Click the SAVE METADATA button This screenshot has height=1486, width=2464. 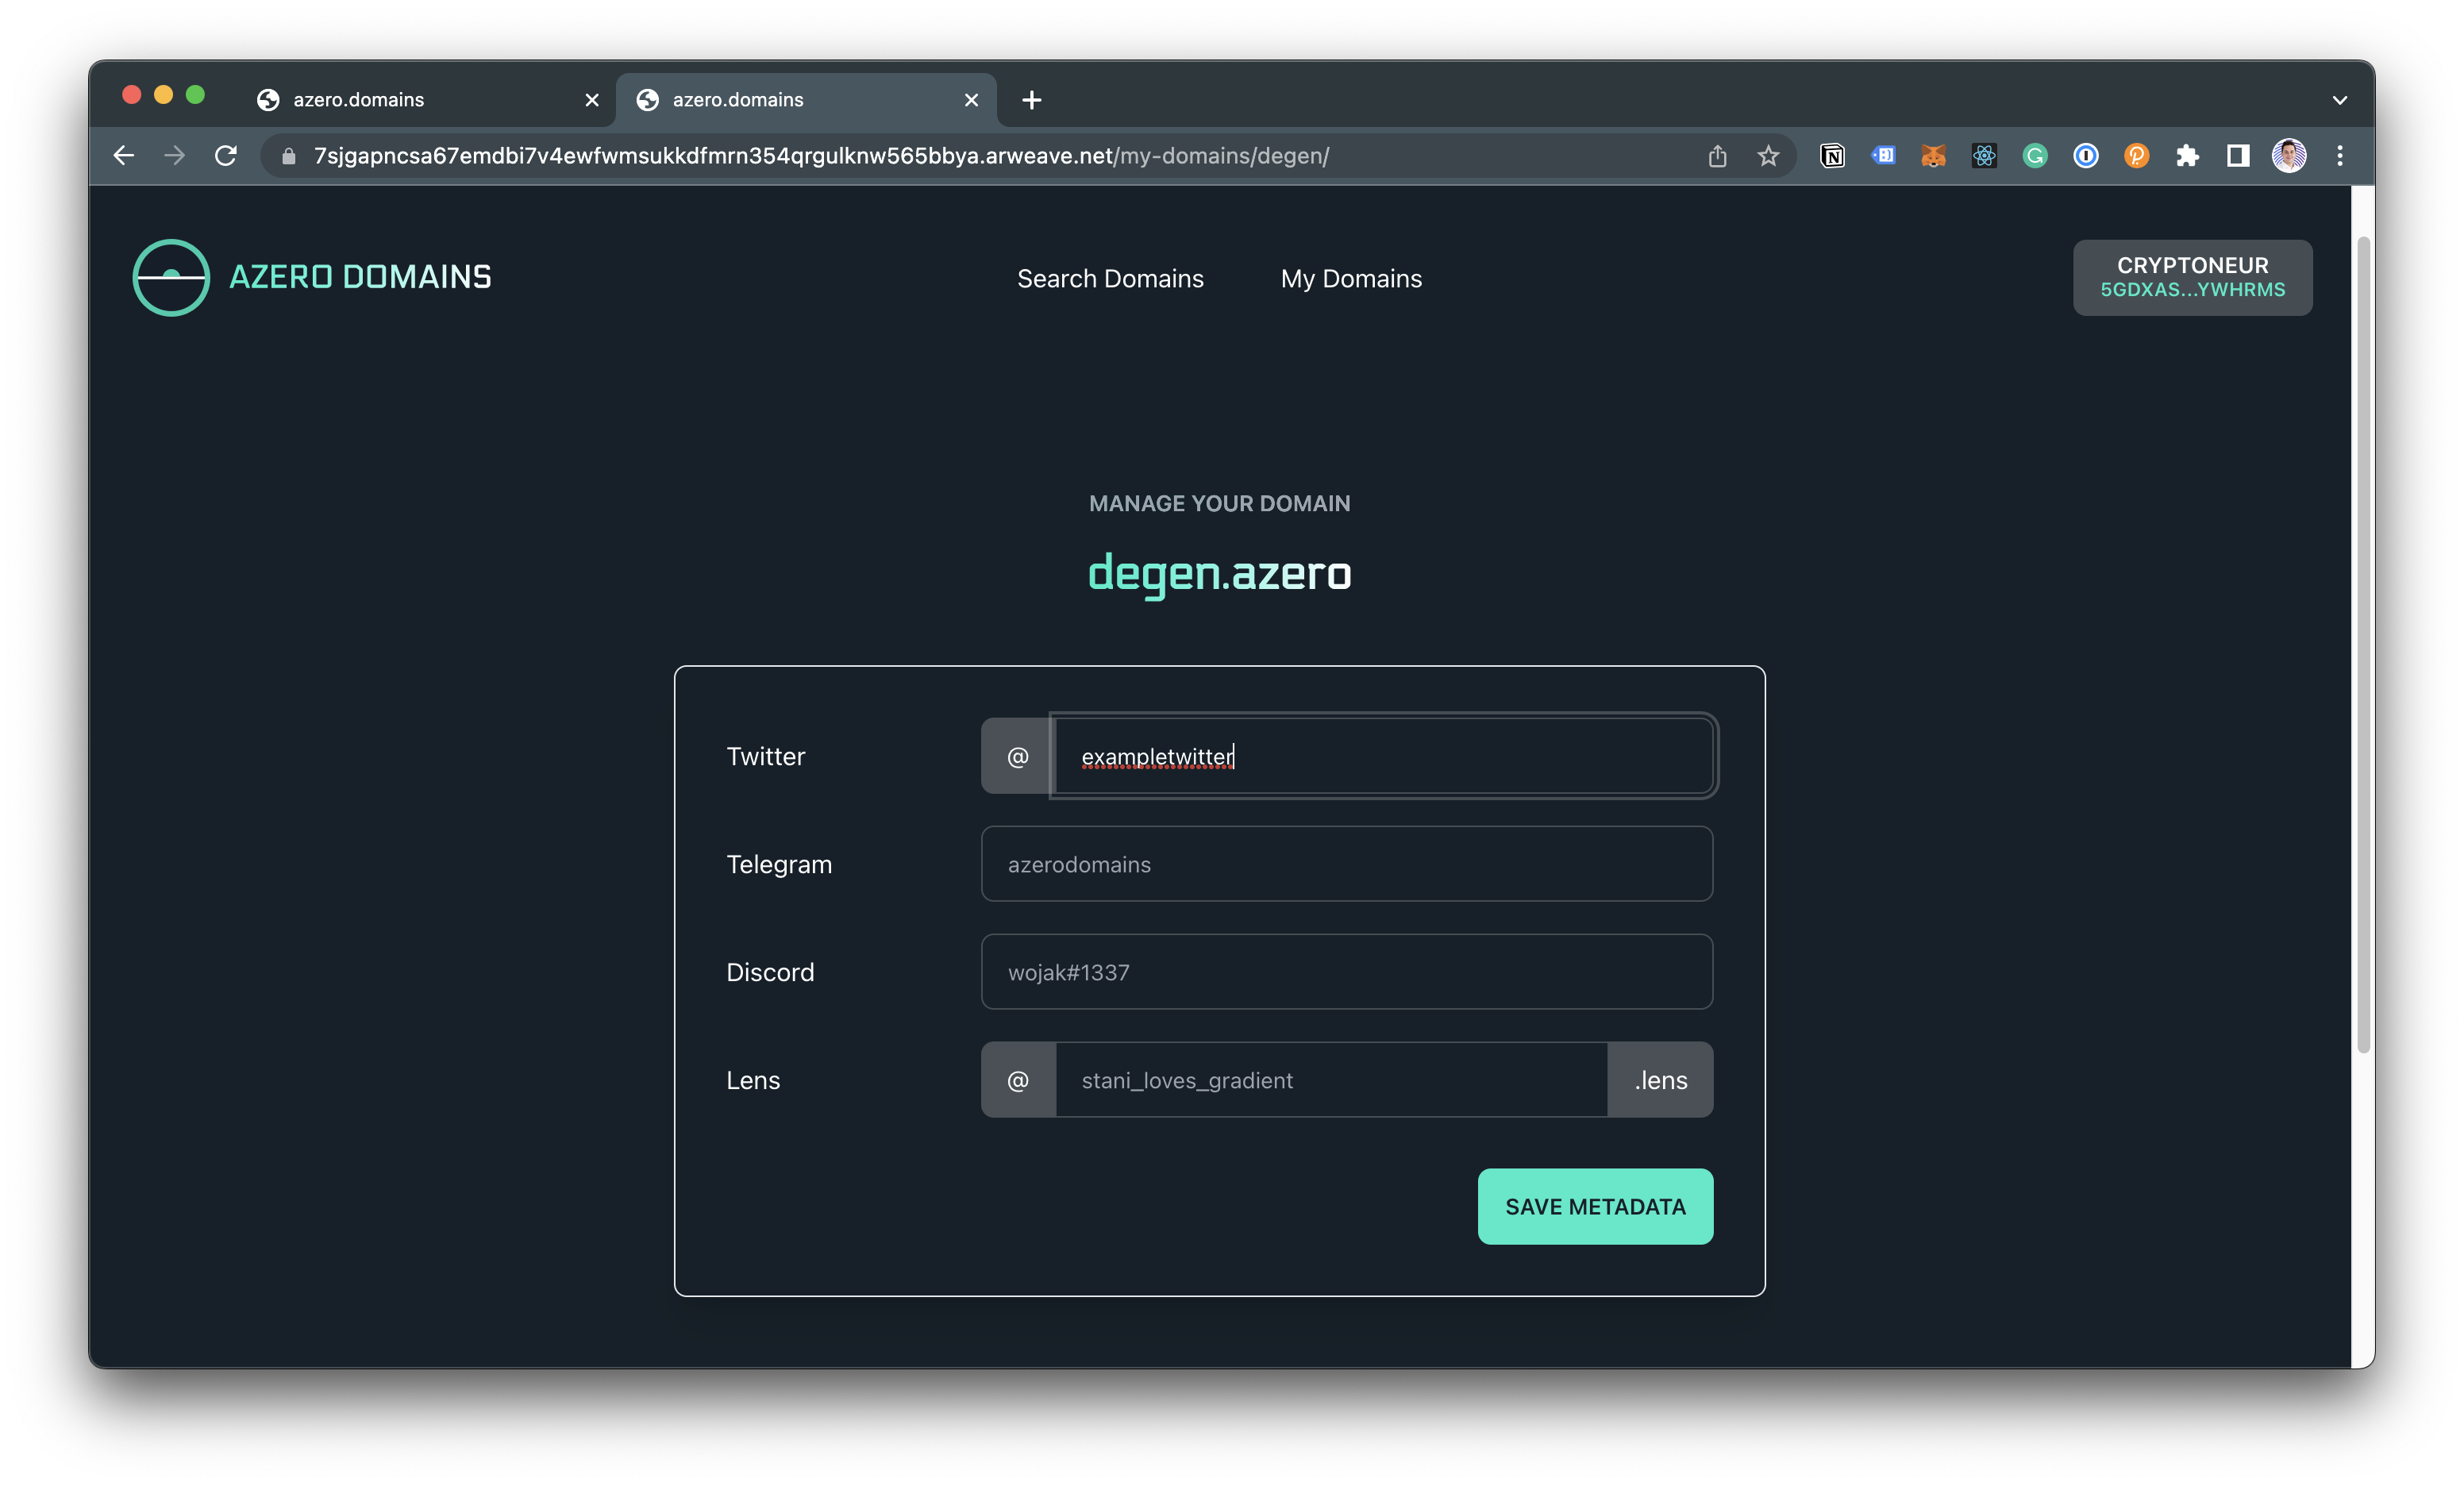[x=1595, y=1206]
